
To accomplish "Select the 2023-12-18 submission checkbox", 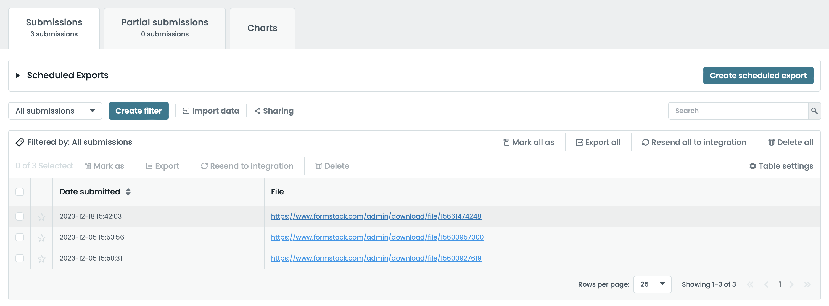I will coord(20,216).
